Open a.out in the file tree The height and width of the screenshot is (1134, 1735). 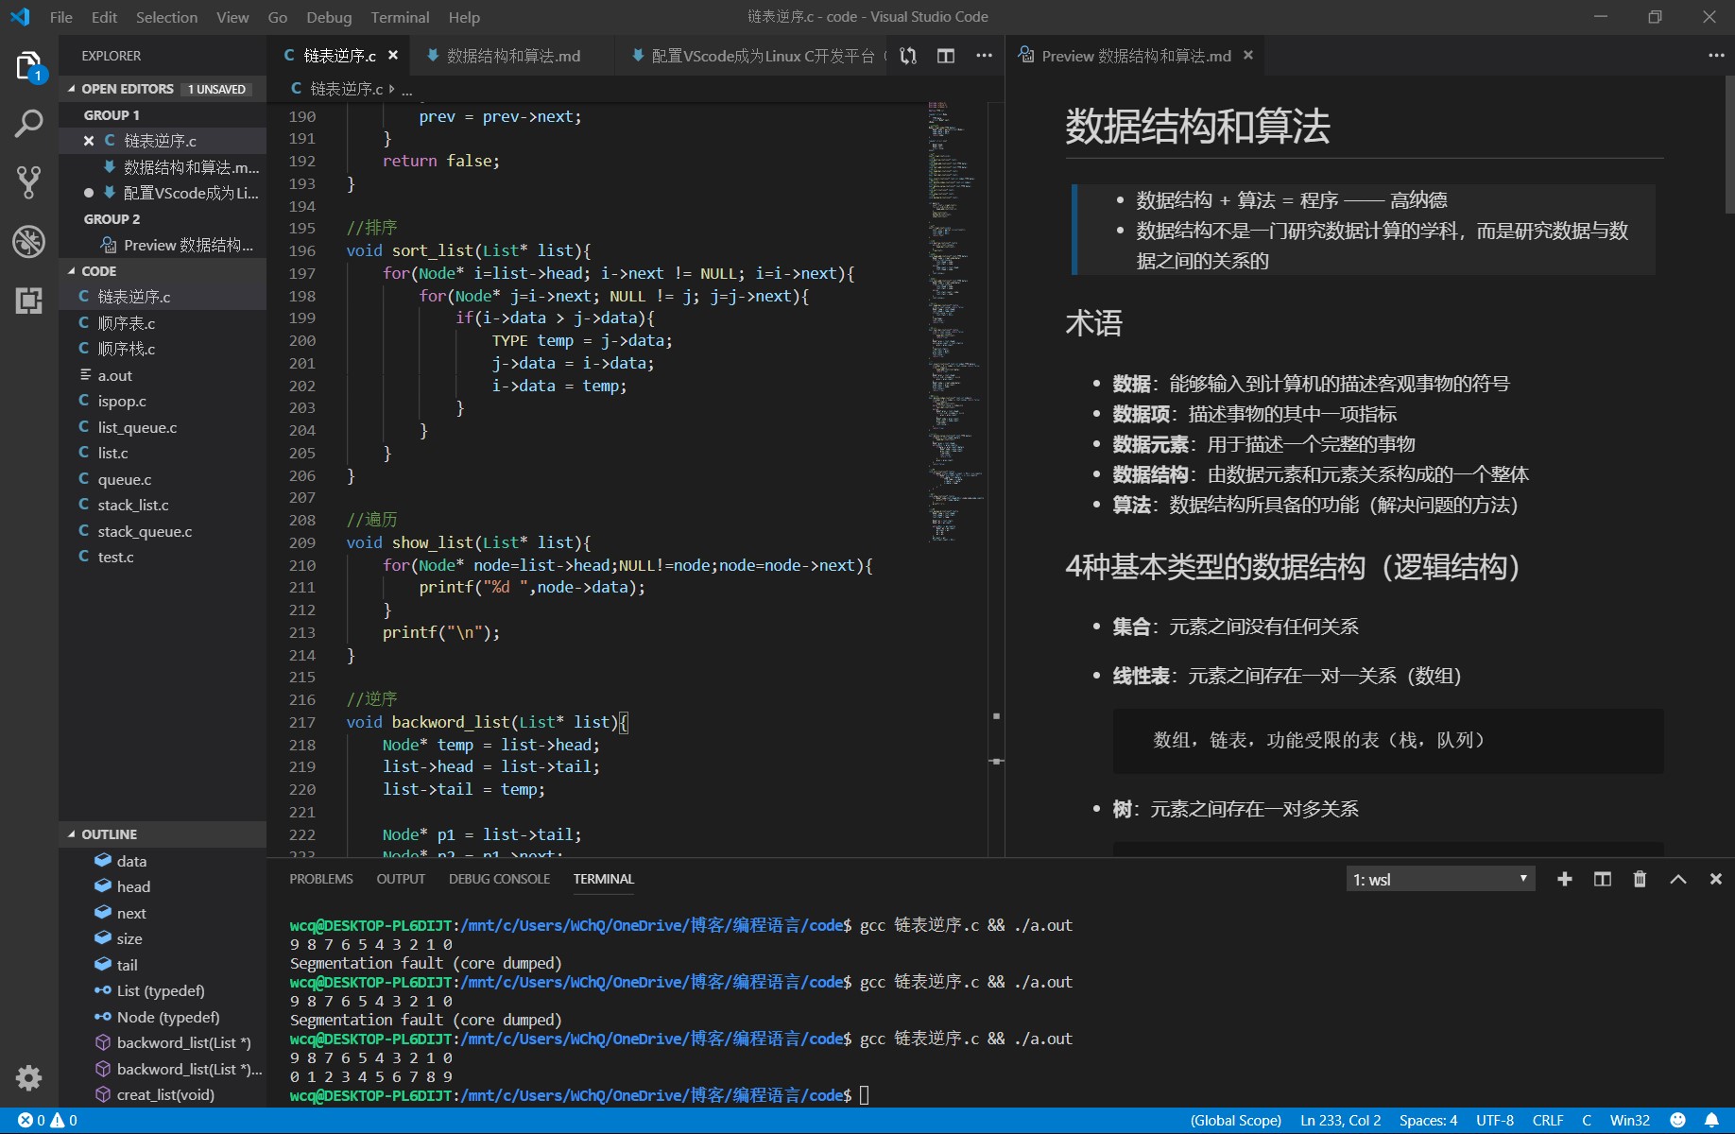[x=163, y=375]
